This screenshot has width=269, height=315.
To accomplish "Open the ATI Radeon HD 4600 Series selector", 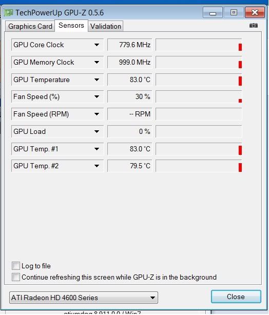I will click(x=84, y=298).
